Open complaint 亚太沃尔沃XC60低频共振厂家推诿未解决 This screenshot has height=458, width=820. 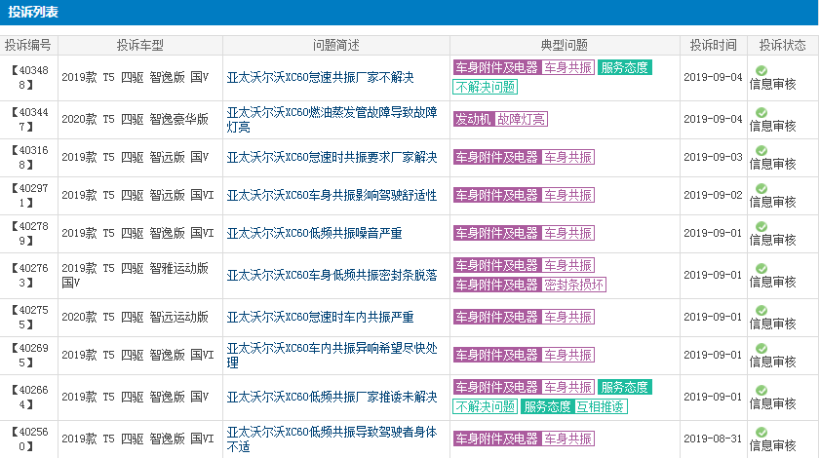click(332, 397)
